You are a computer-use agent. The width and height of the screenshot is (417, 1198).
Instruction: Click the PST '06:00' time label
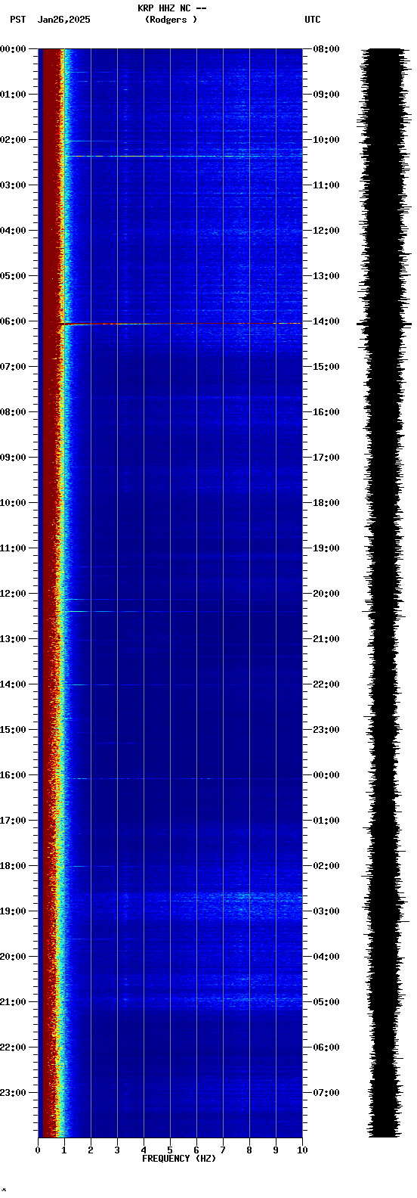14,321
